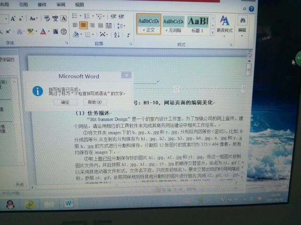Viewport: 301px width, 225px height.
Task: Click the Multilevel List icon
Action: coord(99,17)
